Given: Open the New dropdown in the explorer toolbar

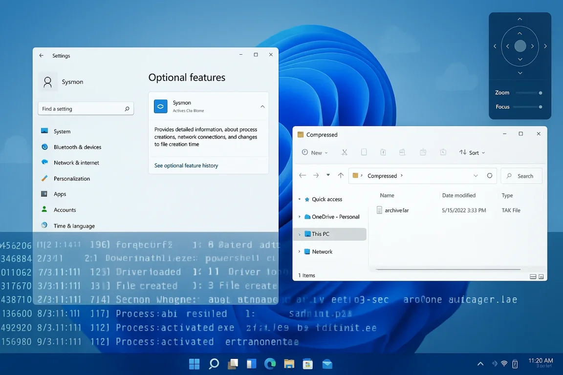Looking at the screenshot, I should pyautogui.click(x=314, y=152).
